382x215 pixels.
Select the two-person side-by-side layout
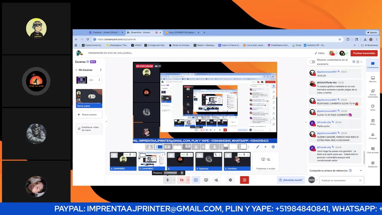pyautogui.click(x=168, y=147)
